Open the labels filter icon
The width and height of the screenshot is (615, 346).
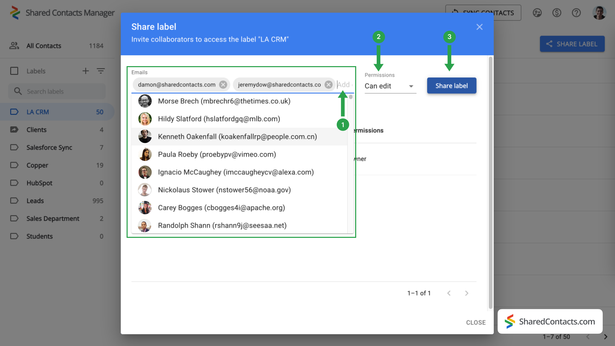pyautogui.click(x=101, y=71)
